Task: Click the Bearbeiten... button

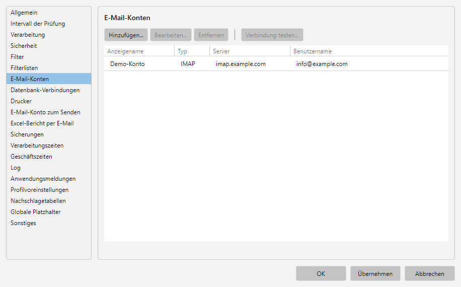Action: (x=171, y=35)
